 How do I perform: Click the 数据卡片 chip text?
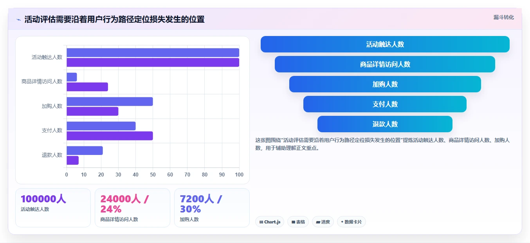[x=353, y=222]
